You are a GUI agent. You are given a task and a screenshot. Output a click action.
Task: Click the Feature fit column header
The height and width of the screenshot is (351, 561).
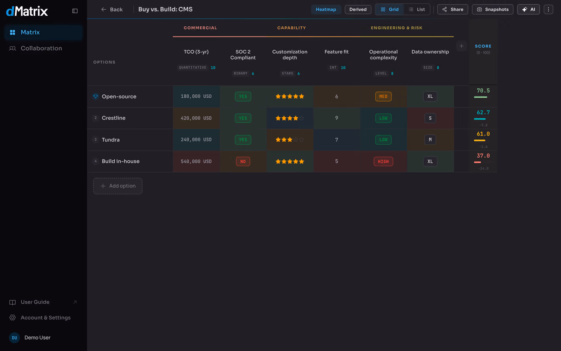[337, 52]
